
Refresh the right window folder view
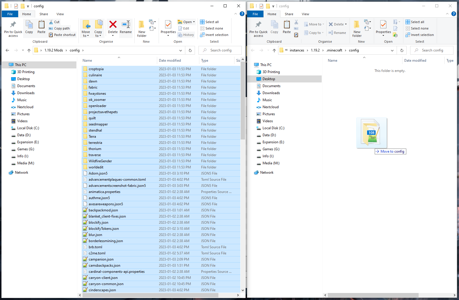pos(402,50)
